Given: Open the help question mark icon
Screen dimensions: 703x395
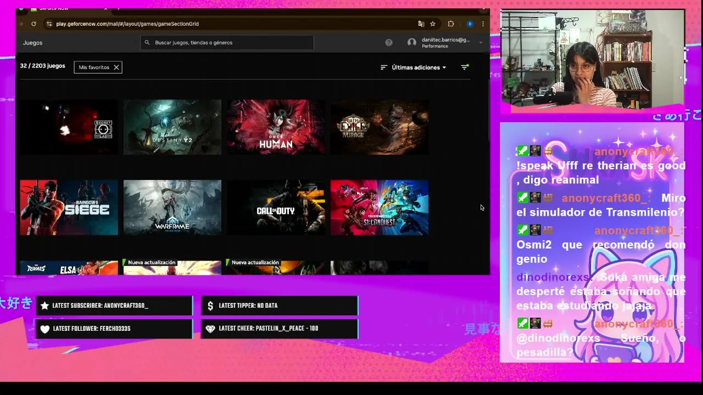Looking at the screenshot, I should (x=389, y=43).
